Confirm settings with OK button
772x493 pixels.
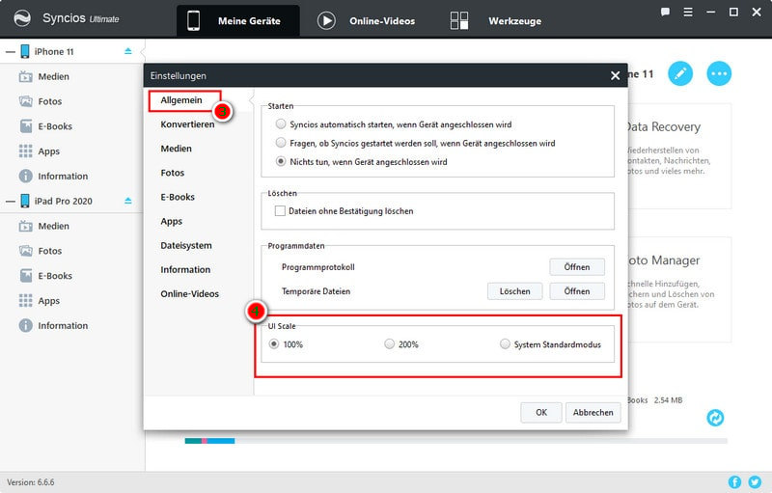point(541,412)
